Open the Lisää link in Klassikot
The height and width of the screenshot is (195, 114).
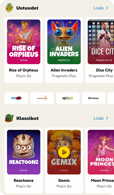(x=99, y=118)
